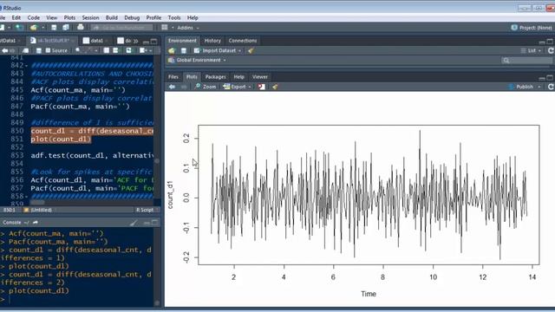Image resolution: width=555 pixels, height=312 pixels.
Task: Save the current document from main toolbar
Action: click(x=54, y=28)
